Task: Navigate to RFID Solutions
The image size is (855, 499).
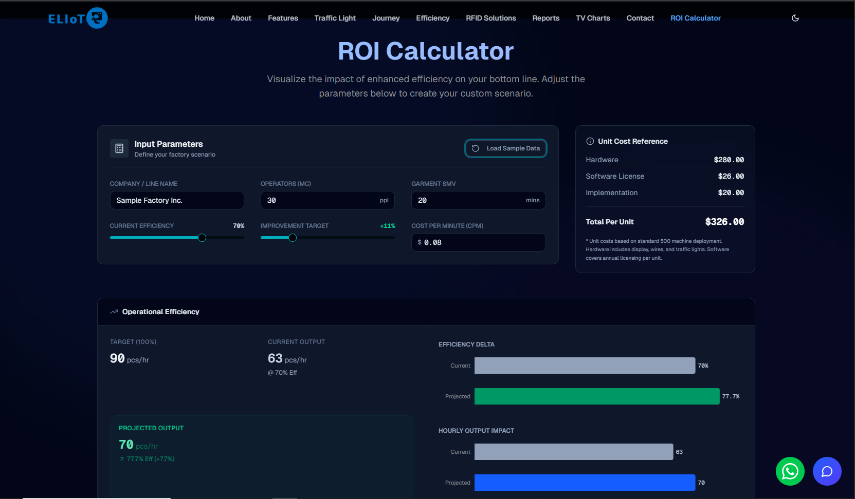Action: click(490, 18)
